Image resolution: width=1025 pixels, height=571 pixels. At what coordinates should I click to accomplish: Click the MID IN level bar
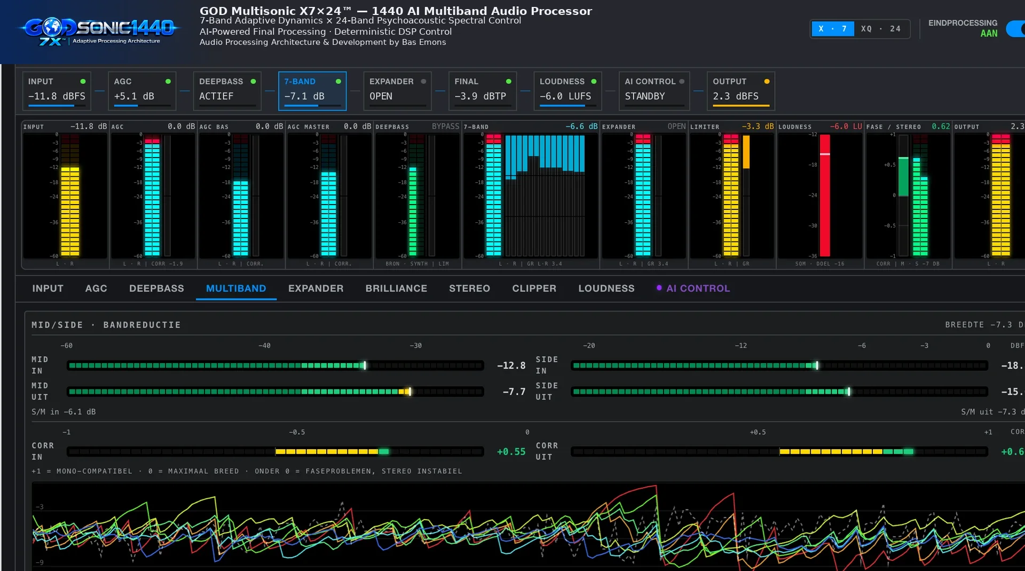point(275,365)
